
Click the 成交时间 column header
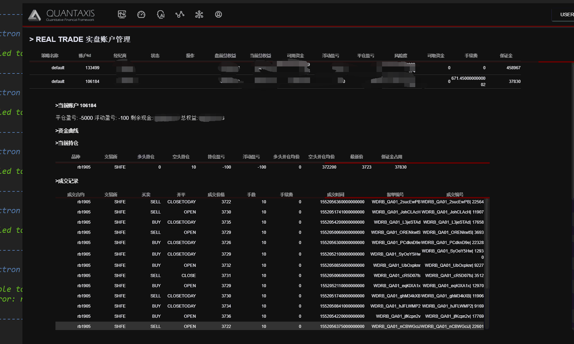click(336, 195)
